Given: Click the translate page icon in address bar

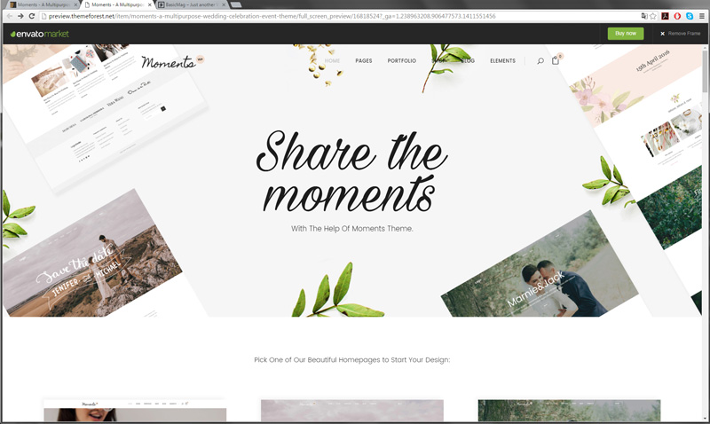Looking at the screenshot, I should 644,16.
